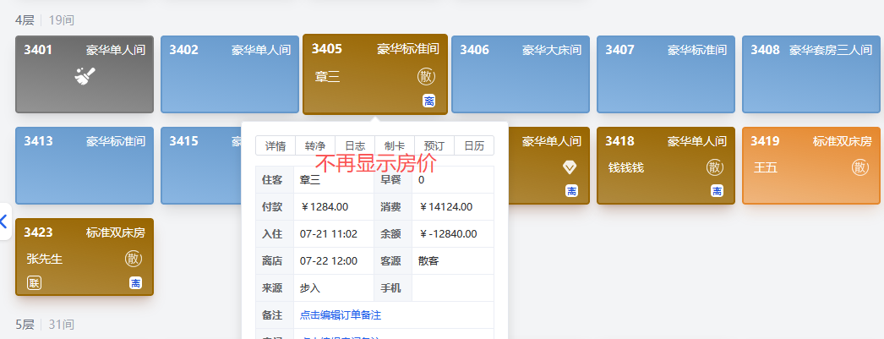This screenshot has height=339, width=884.
Task: Click the 散 badge on room 3423
Action: pyautogui.click(x=134, y=259)
